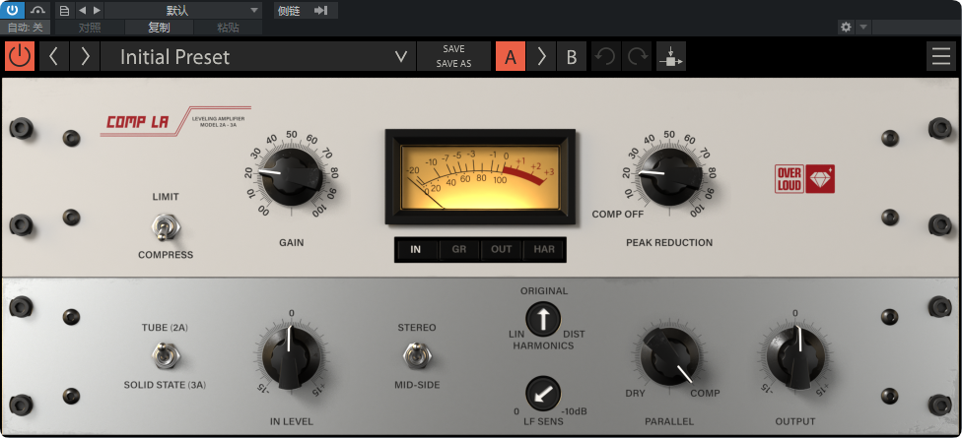
Task: Click the GAIN knob
Action: [x=292, y=176]
